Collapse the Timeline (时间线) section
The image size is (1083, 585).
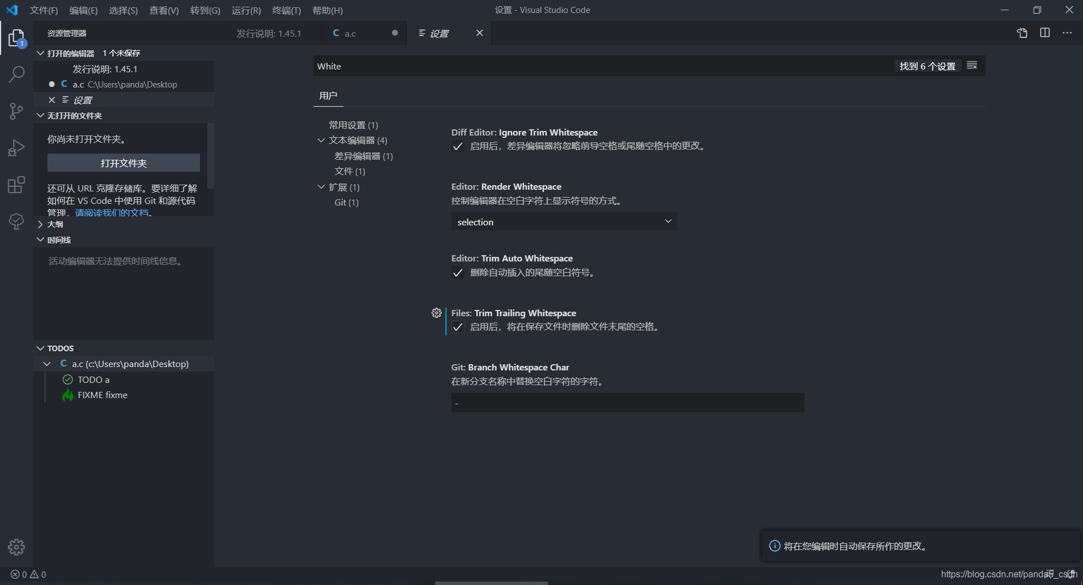click(x=40, y=239)
